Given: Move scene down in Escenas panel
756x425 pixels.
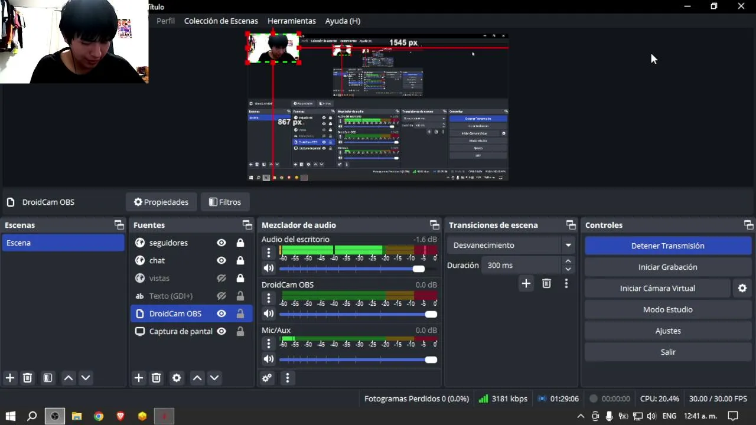Looking at the screenshot, I should coord(86,378).
